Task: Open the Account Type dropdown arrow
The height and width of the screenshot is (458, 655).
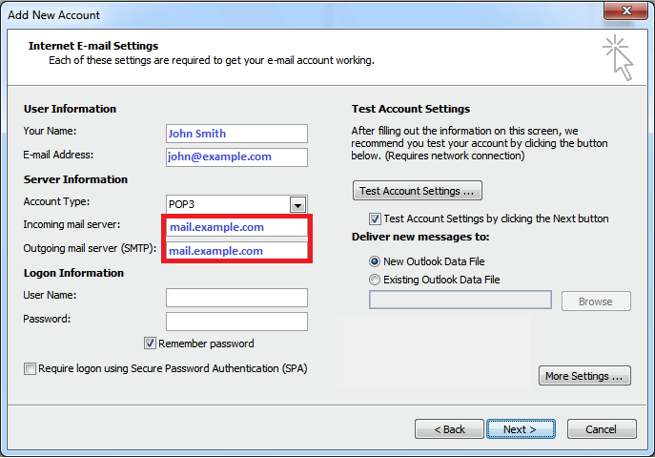Action: click(x=297, y=205)
